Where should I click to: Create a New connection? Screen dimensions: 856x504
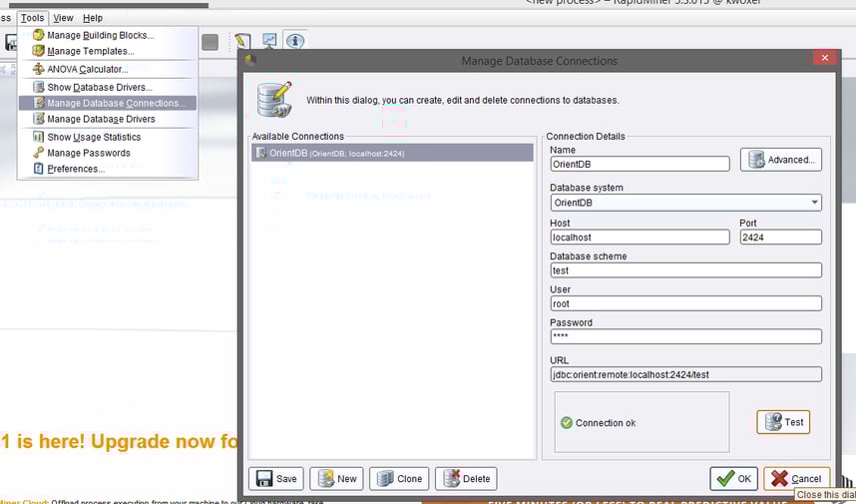[x=336, y=478]
